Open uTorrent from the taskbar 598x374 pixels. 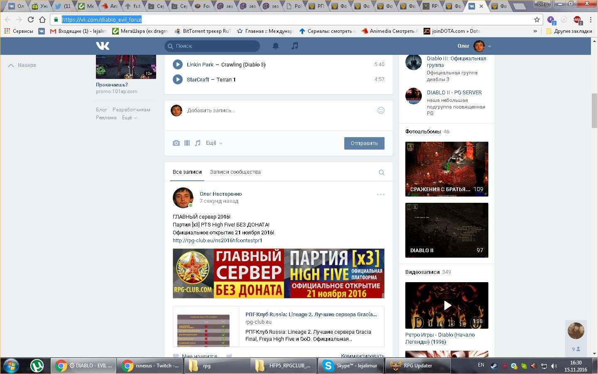click(x=37, y=366)
